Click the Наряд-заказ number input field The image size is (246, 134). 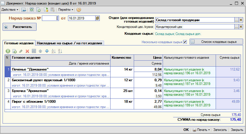(x=50, y=18)
